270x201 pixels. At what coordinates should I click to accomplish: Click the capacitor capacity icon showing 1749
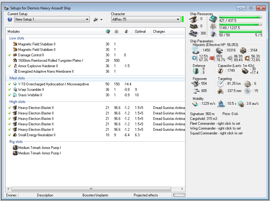point(221,71)
